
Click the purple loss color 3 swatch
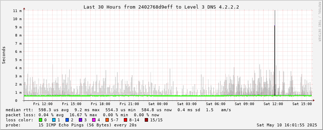(80, 120)
